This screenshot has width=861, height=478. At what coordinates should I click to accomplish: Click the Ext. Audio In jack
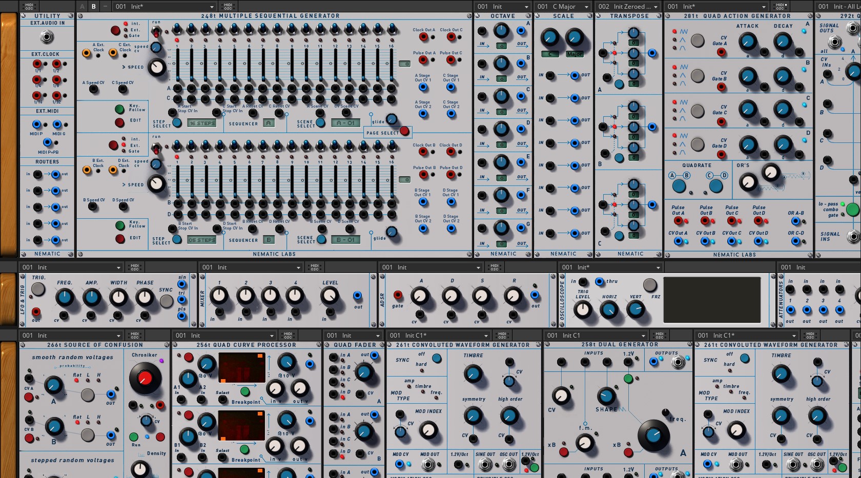47,37
